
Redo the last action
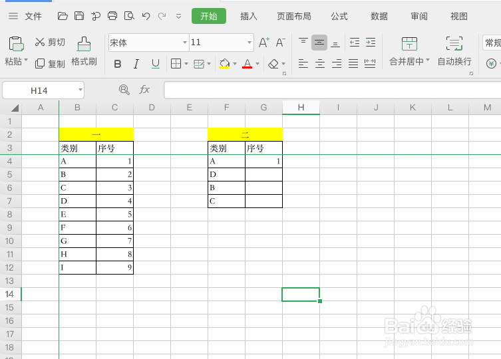click(162, 17)
